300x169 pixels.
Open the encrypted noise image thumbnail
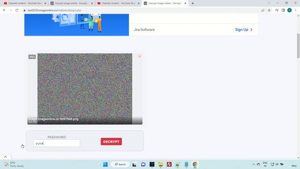pos(85,89)
